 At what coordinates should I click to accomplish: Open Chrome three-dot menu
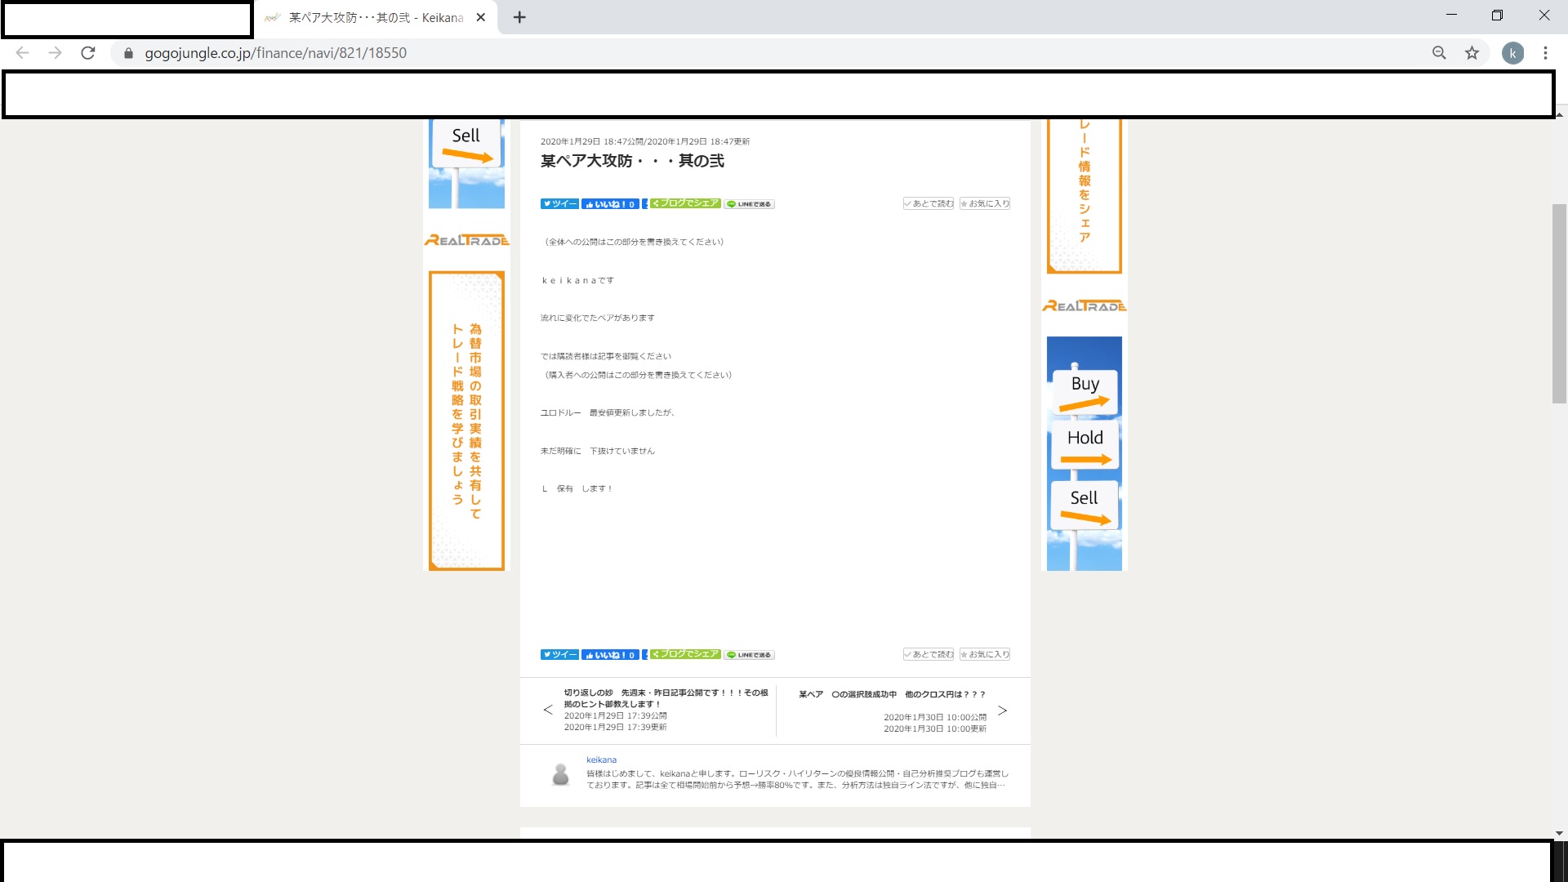coord(1545,53)
